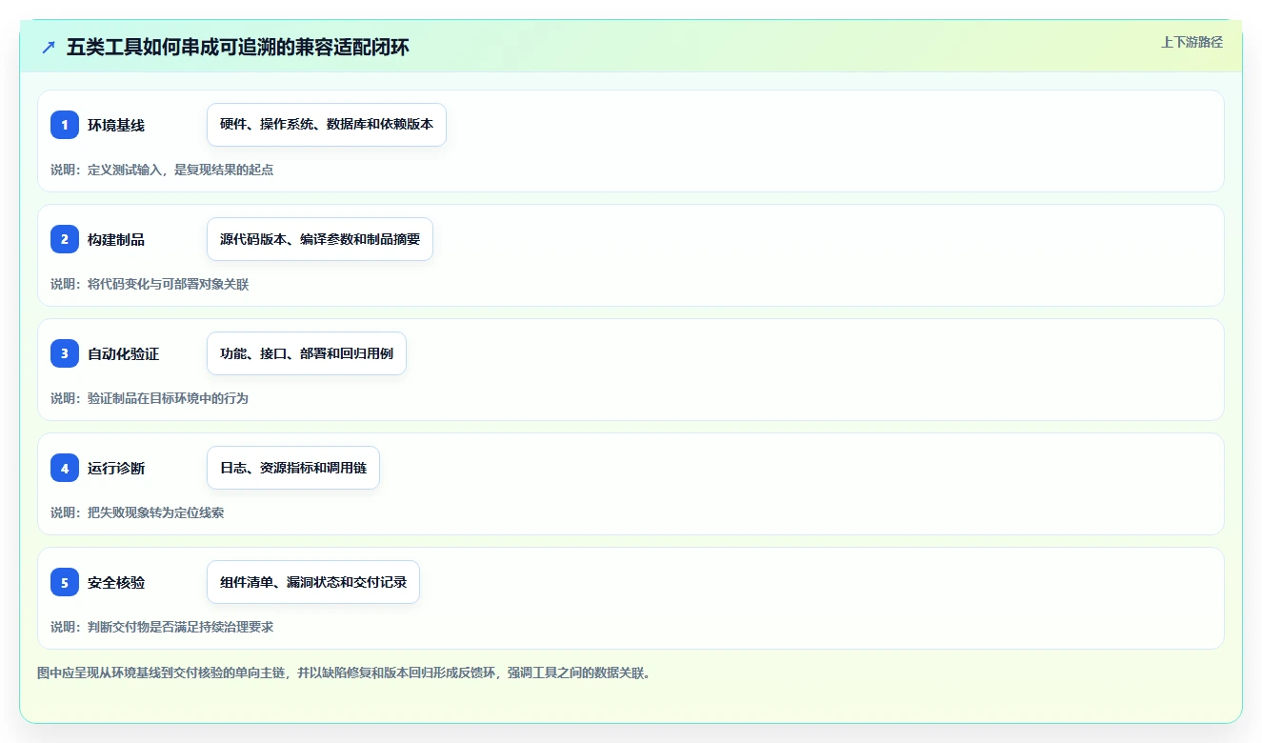Click the 安全核验 step label
Image resolution: width=1262 pixels, height=743 pixels.
tap(116, 582)
